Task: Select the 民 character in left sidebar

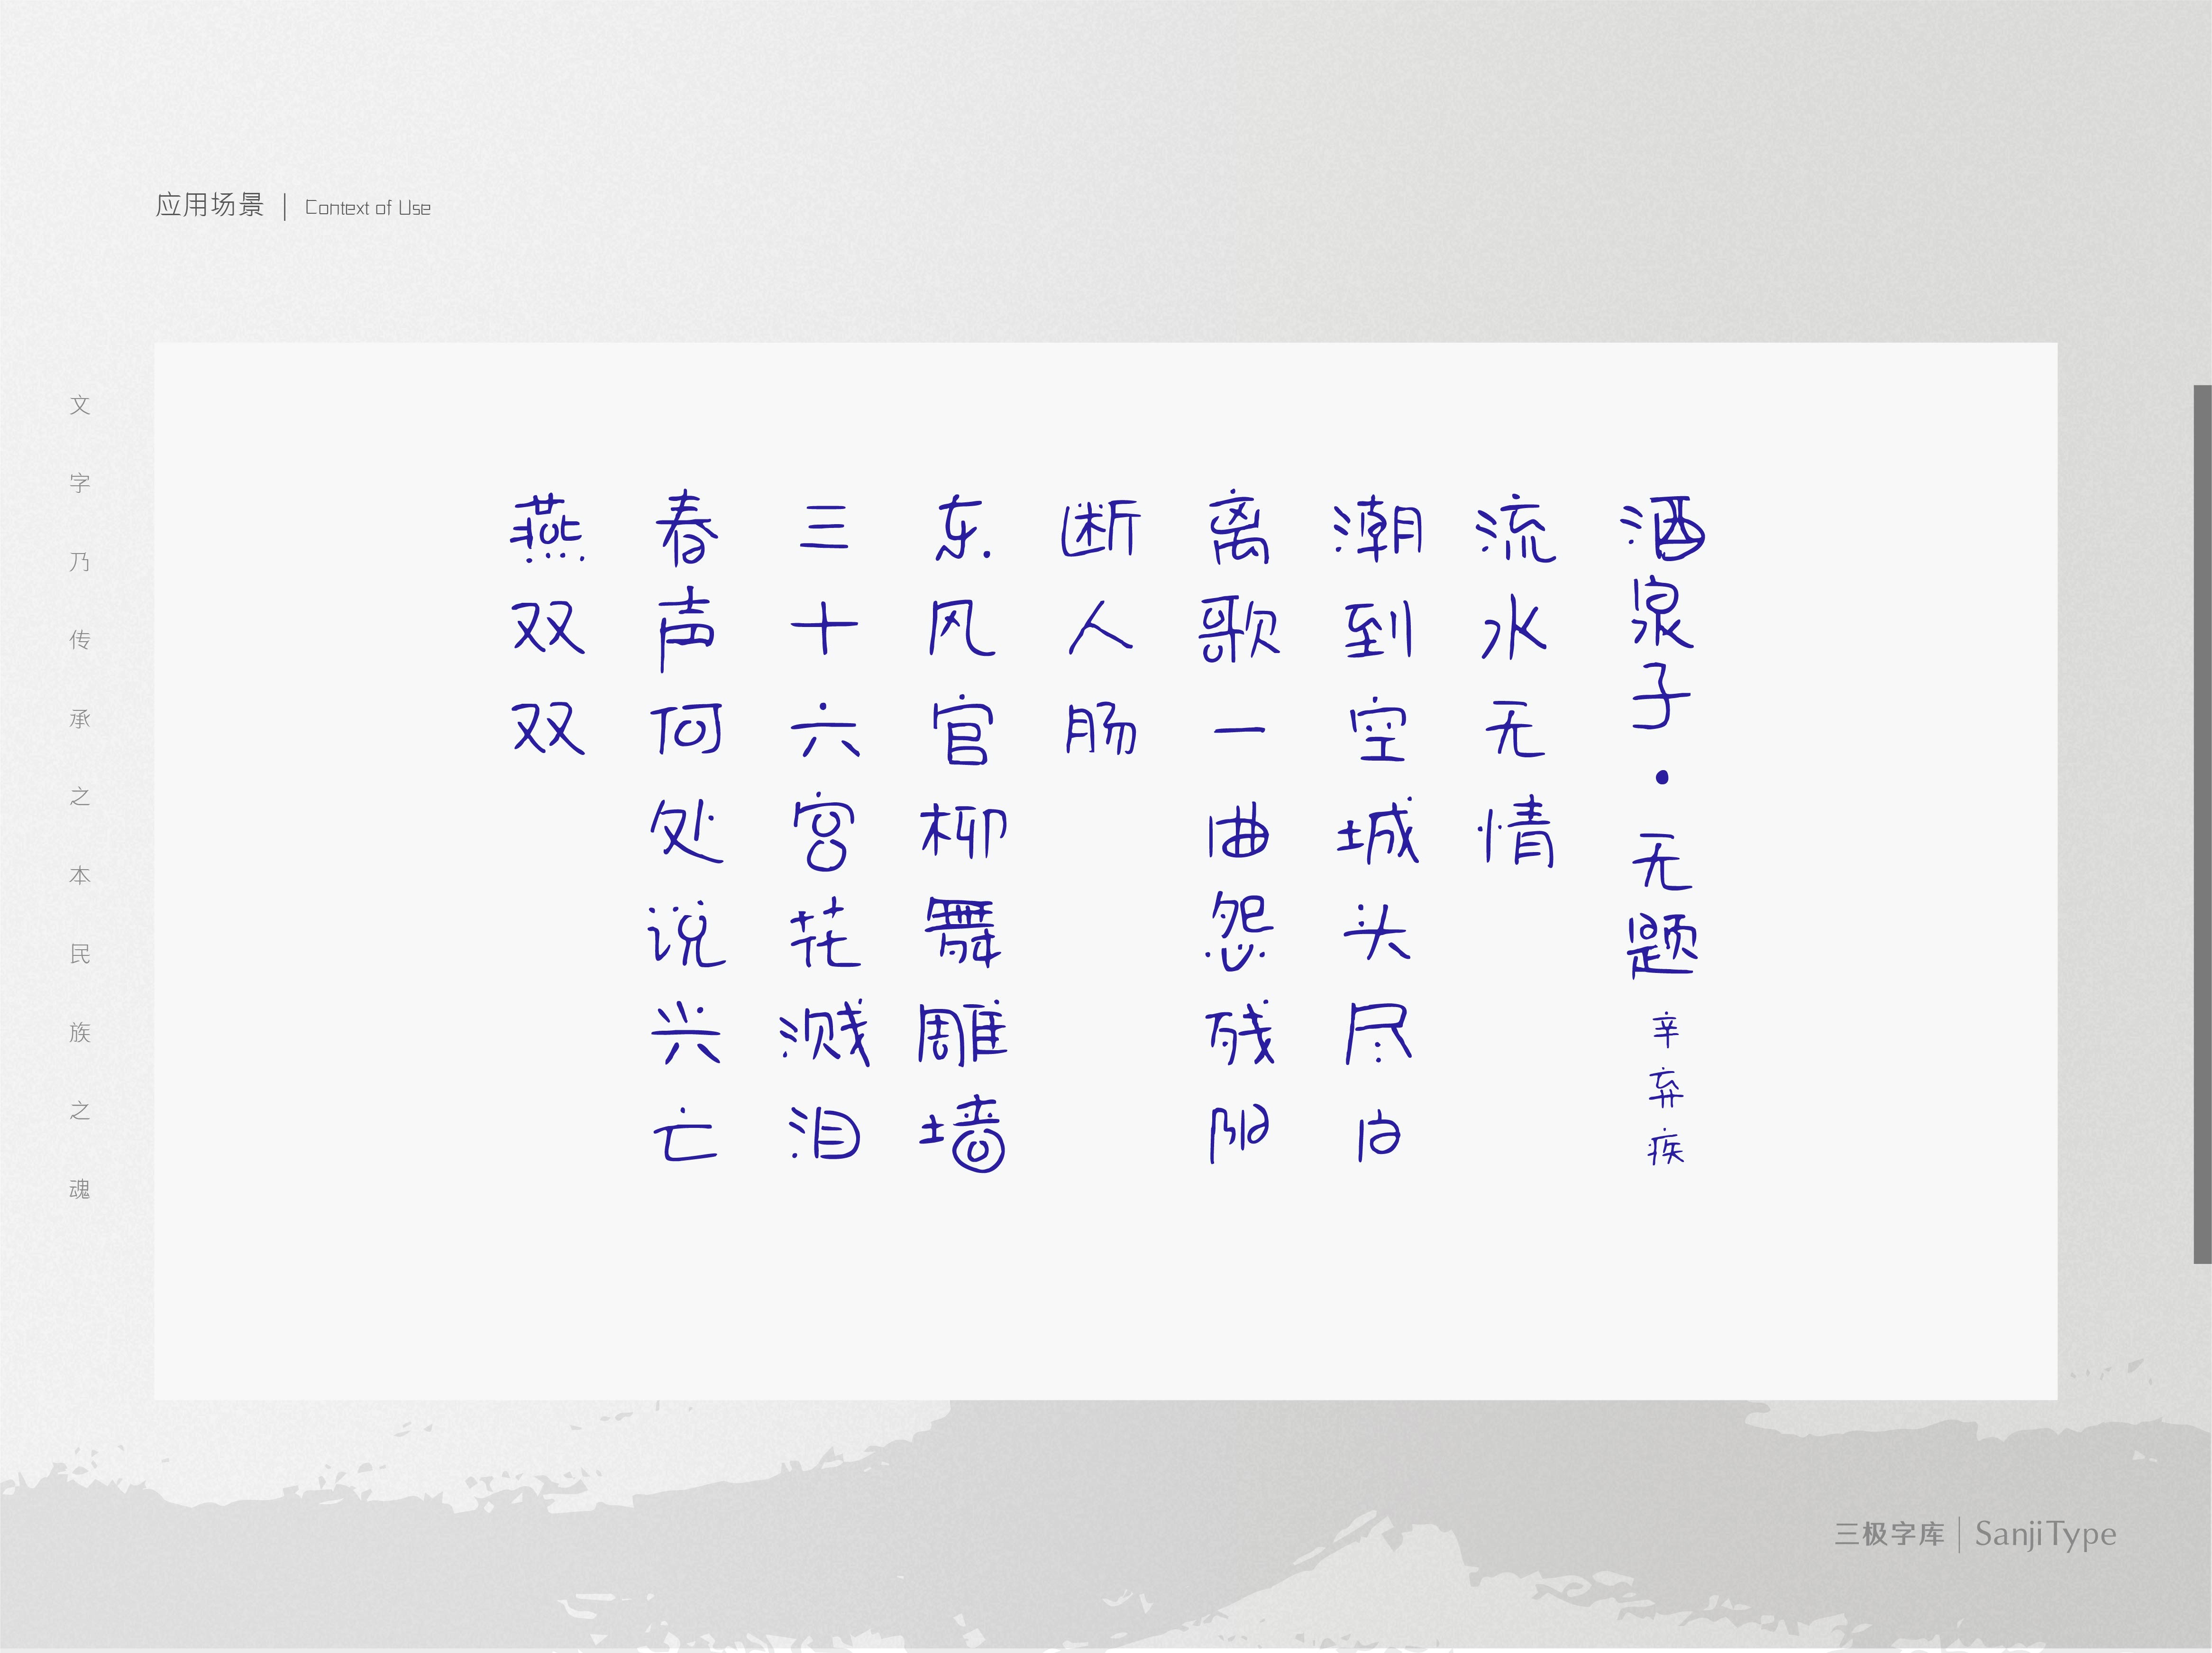Action: click(x=80, y=954)
